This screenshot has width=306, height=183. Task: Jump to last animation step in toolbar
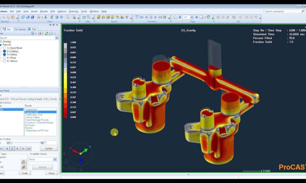160,17
